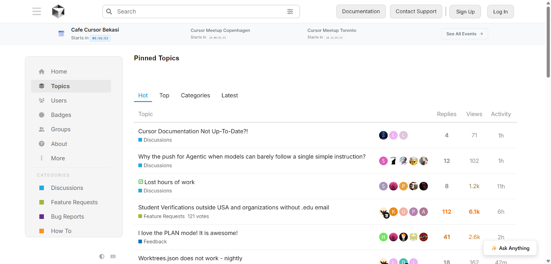This screenshot has height=264, width=551.
Task: Open the Lost hours of work topic
Action: point(169,182)
